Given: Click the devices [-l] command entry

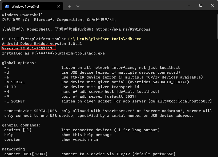Looking at the screenshot, I should coord(18,130).
